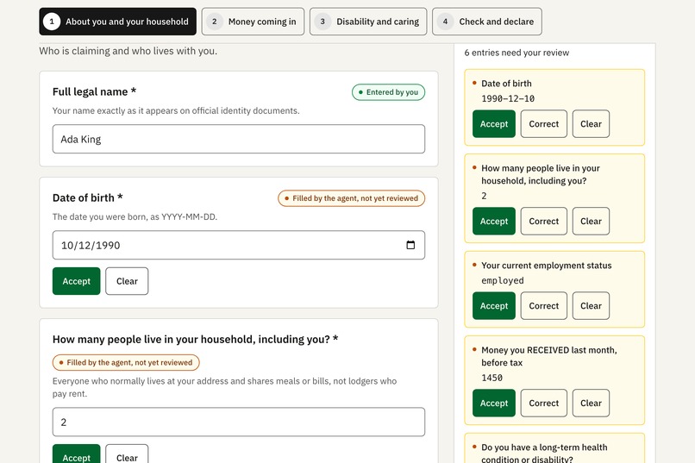Clear the Date of birth in the form
The width and height of the screenshot is (695, 463).
click(x=127, y=281)
